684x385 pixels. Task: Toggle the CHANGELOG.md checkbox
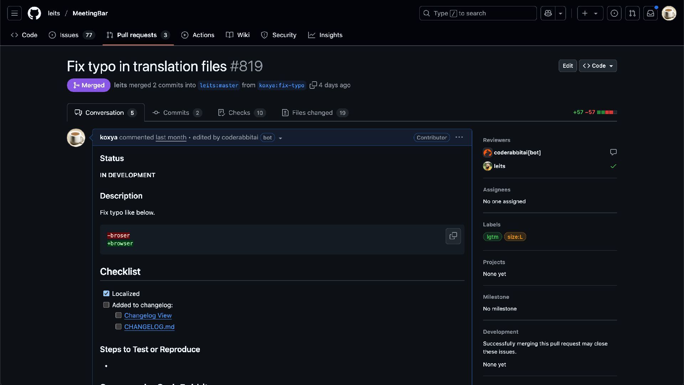118,327
